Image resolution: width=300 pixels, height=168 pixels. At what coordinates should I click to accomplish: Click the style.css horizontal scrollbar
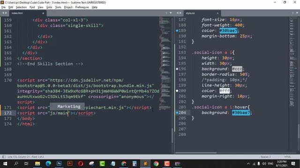(196, 153)
